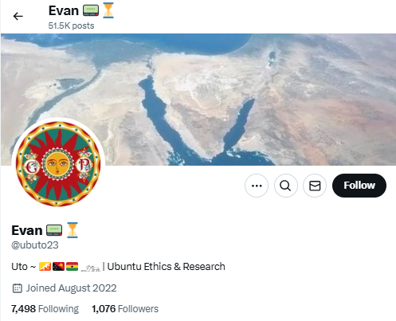Click the Bhutan flag emoji in the bio

tap(45, 266)
